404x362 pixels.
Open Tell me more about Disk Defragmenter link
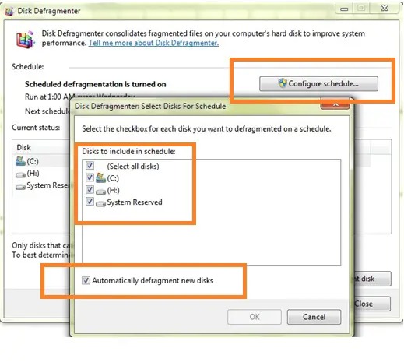click(153, 43)
